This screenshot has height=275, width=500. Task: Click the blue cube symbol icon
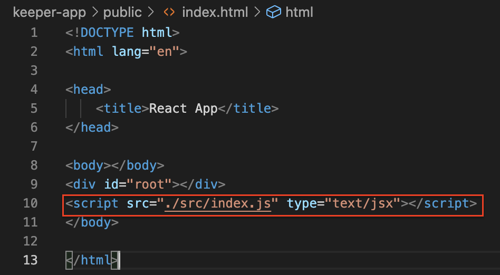click(274, 13)
